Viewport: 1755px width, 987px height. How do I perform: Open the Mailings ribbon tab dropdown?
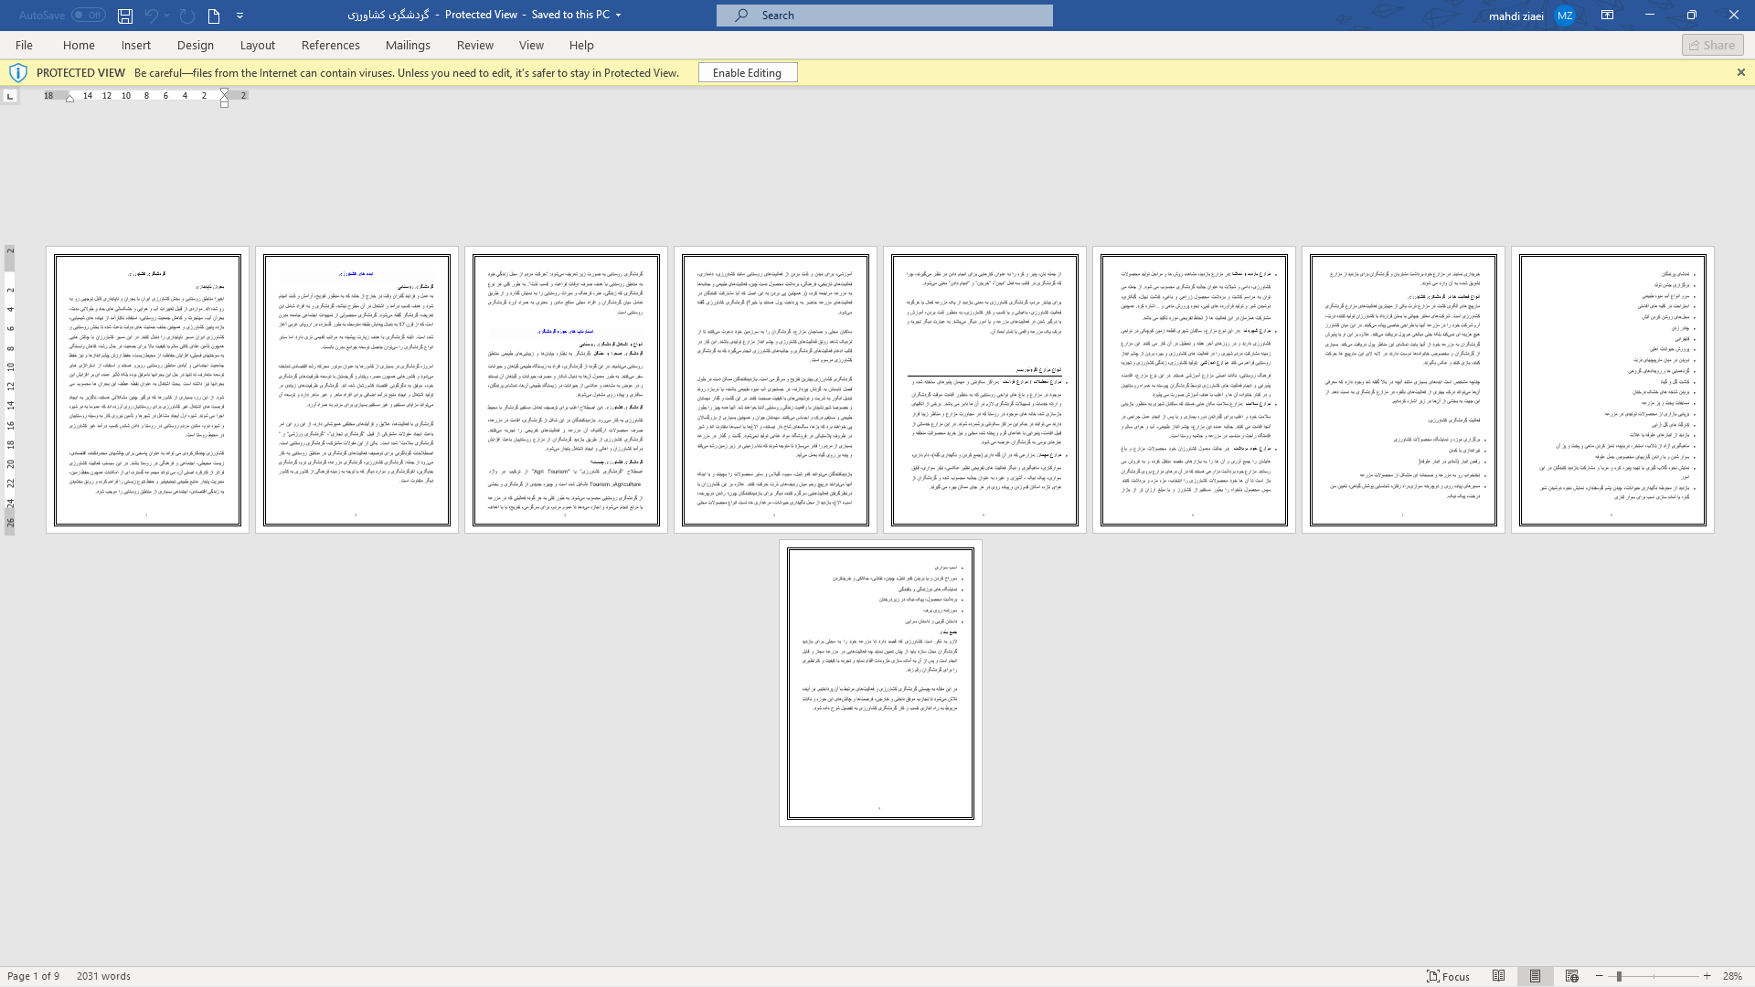pyautogui.click(x=409, y=45)
